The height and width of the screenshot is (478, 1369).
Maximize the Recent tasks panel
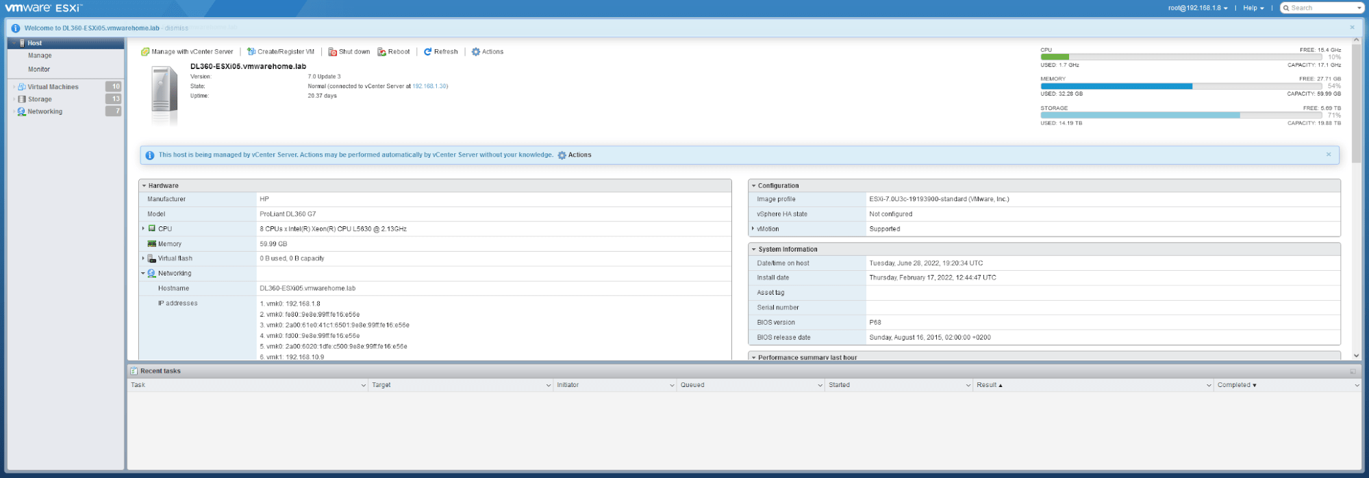point(1353,371)
